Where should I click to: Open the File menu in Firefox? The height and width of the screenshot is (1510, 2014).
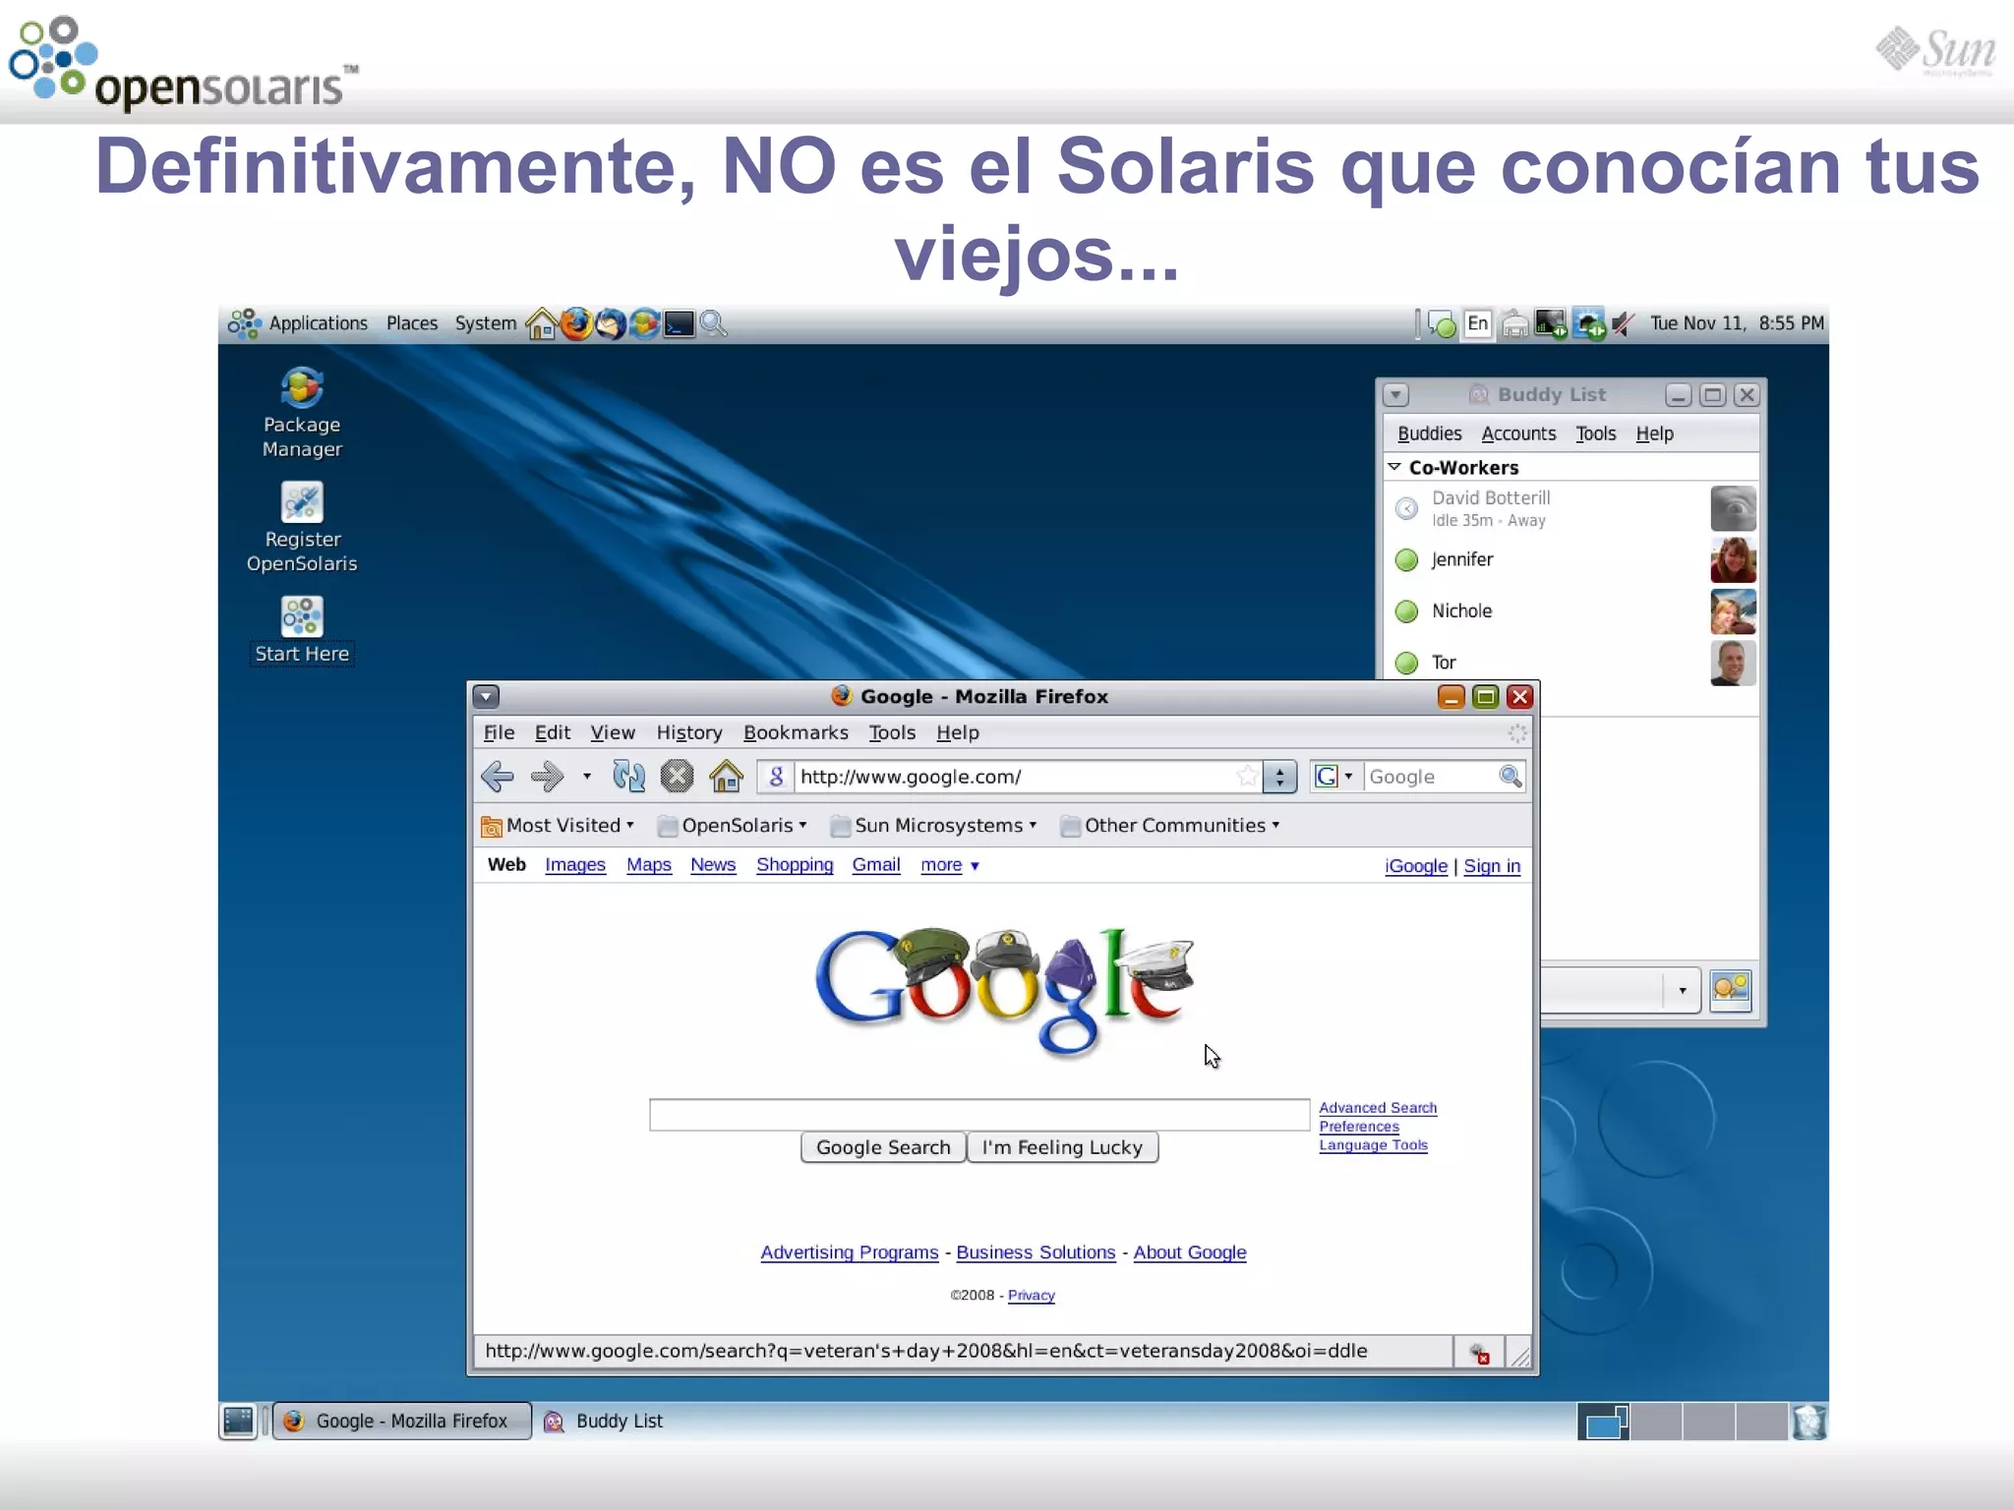tap(499, 732)
